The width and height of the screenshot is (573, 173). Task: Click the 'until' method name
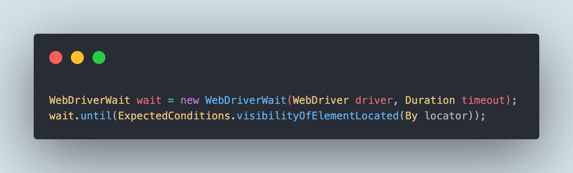[95, 116]
